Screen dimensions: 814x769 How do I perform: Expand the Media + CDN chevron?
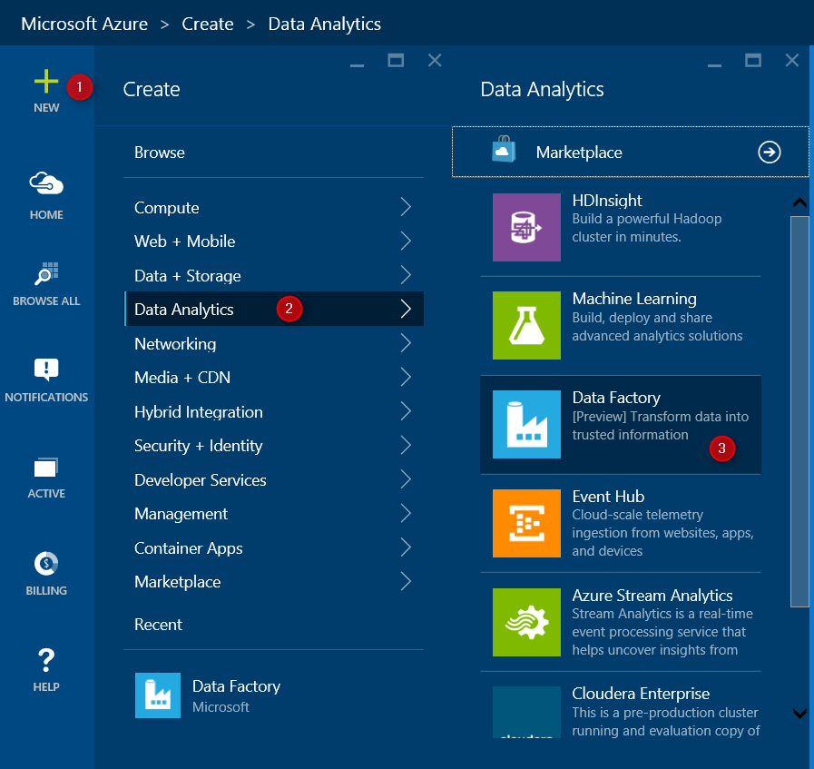pos(406,377)
